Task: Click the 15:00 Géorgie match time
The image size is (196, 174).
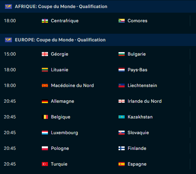Action: coord(10,54)
